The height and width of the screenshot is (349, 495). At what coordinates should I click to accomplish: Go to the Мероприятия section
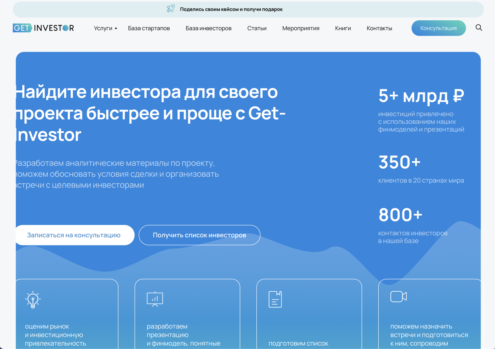pos(301,28)
